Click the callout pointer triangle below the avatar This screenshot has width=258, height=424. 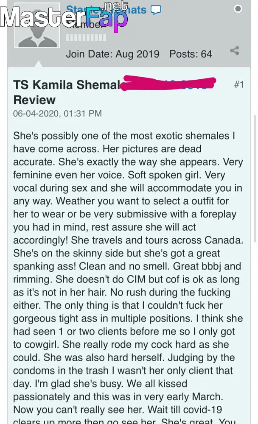tap(39, 64)
